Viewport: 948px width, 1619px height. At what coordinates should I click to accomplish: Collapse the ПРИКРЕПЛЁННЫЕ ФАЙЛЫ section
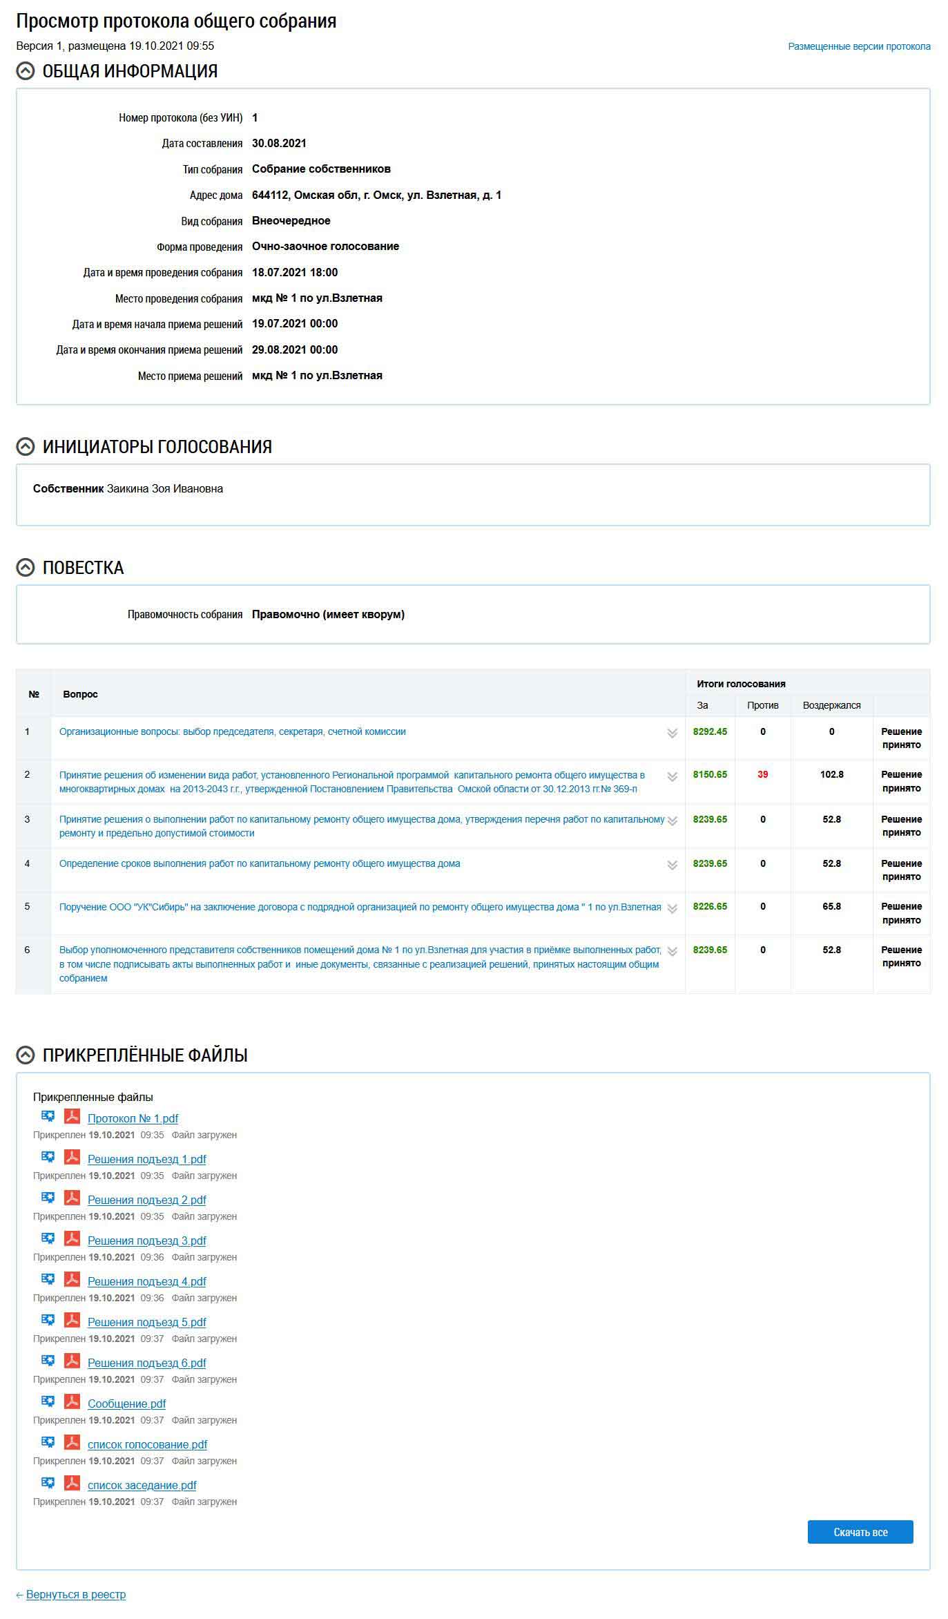tap(26, 1055)
